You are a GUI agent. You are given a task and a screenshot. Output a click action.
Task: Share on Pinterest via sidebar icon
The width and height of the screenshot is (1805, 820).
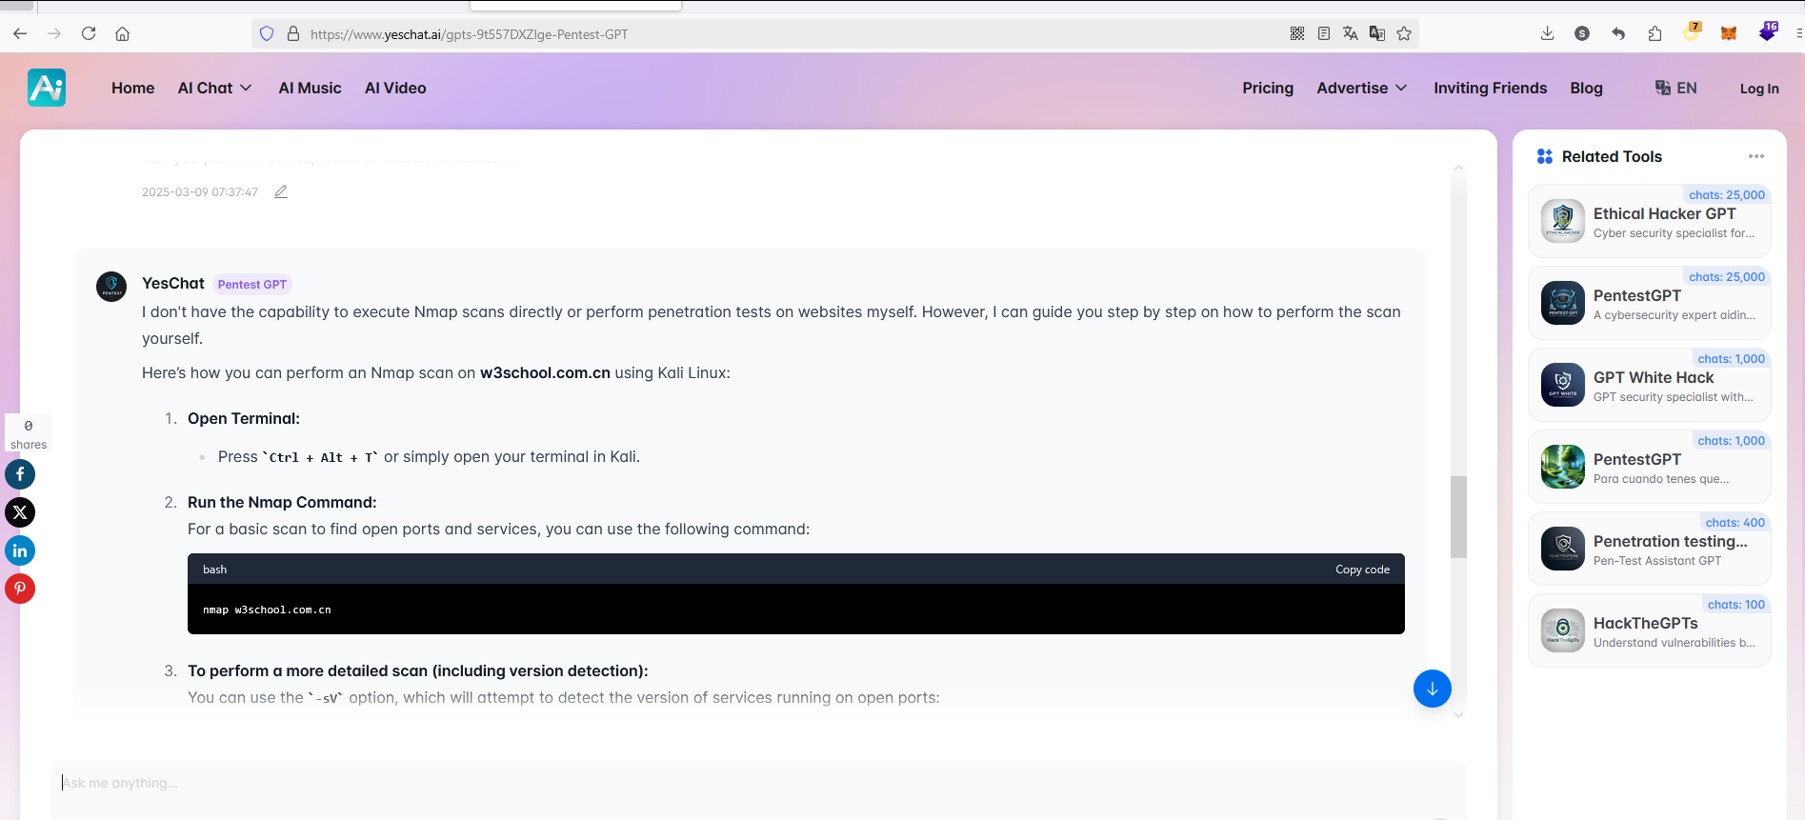(x=20, y=589)
